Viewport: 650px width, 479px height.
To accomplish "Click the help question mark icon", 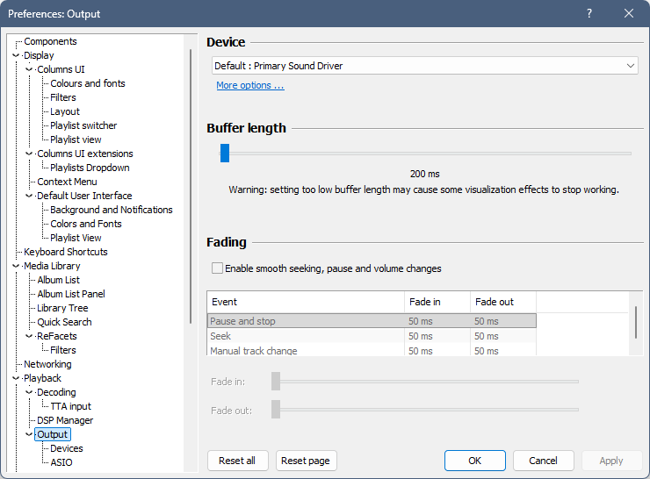I will 589,13.
